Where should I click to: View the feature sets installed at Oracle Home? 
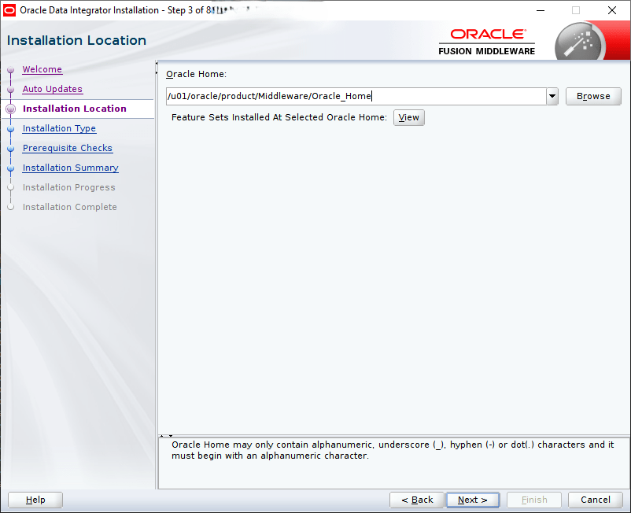click(x=408, y=117)
